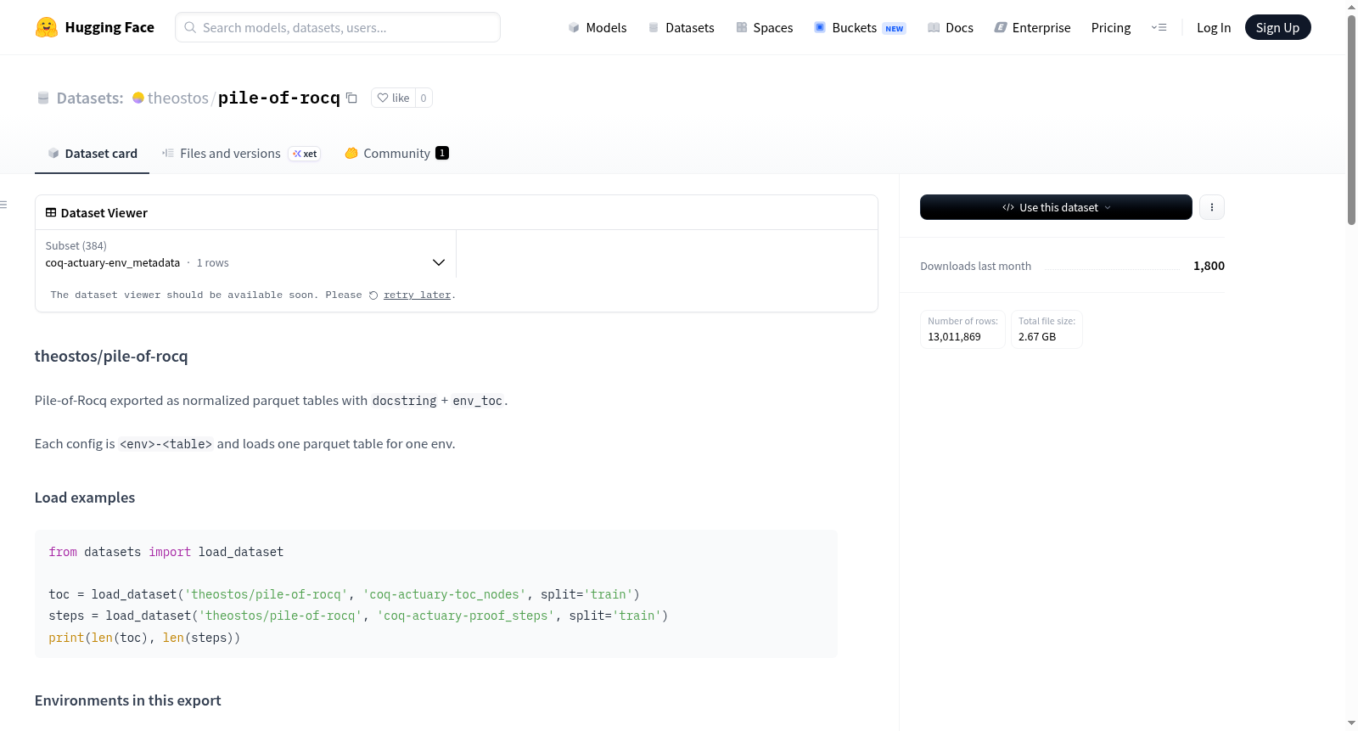1358x731 pixels.
Task: Like the pile-of-rocq dataset
Action: pyautogui.click(x=393, y=98)
